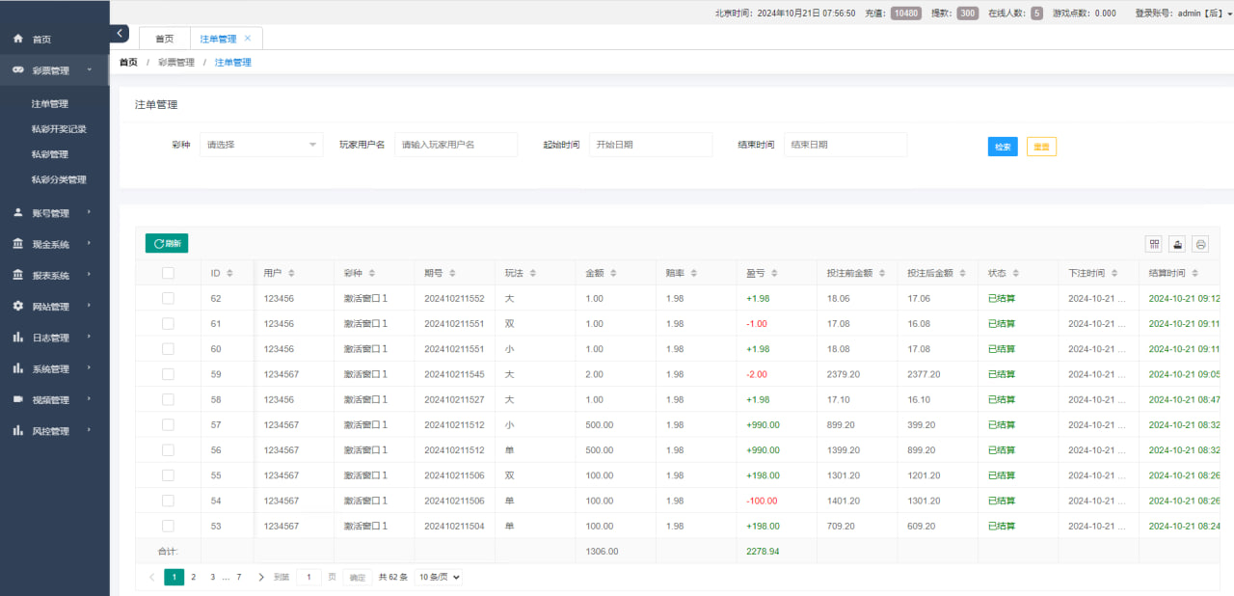Switch to the 首页 tab

(165, 39)
